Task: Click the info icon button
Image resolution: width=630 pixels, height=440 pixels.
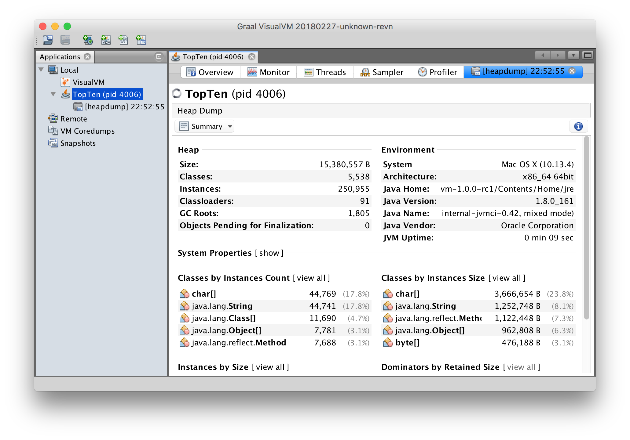Action: click(578, 126)
